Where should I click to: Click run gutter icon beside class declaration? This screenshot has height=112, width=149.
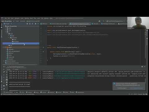click(x=43, y=47)
